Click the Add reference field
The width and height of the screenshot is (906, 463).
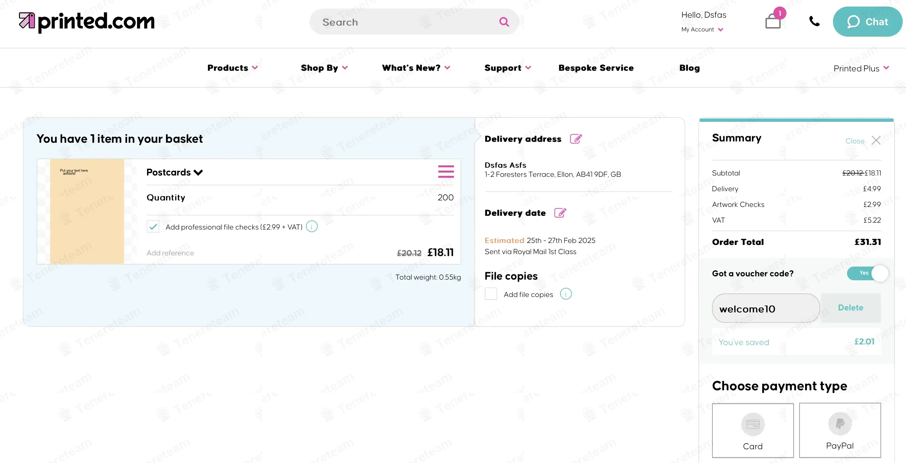[170, 253]
